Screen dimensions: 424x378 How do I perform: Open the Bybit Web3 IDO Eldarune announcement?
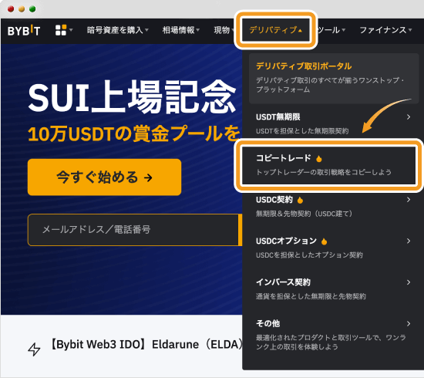146,345
